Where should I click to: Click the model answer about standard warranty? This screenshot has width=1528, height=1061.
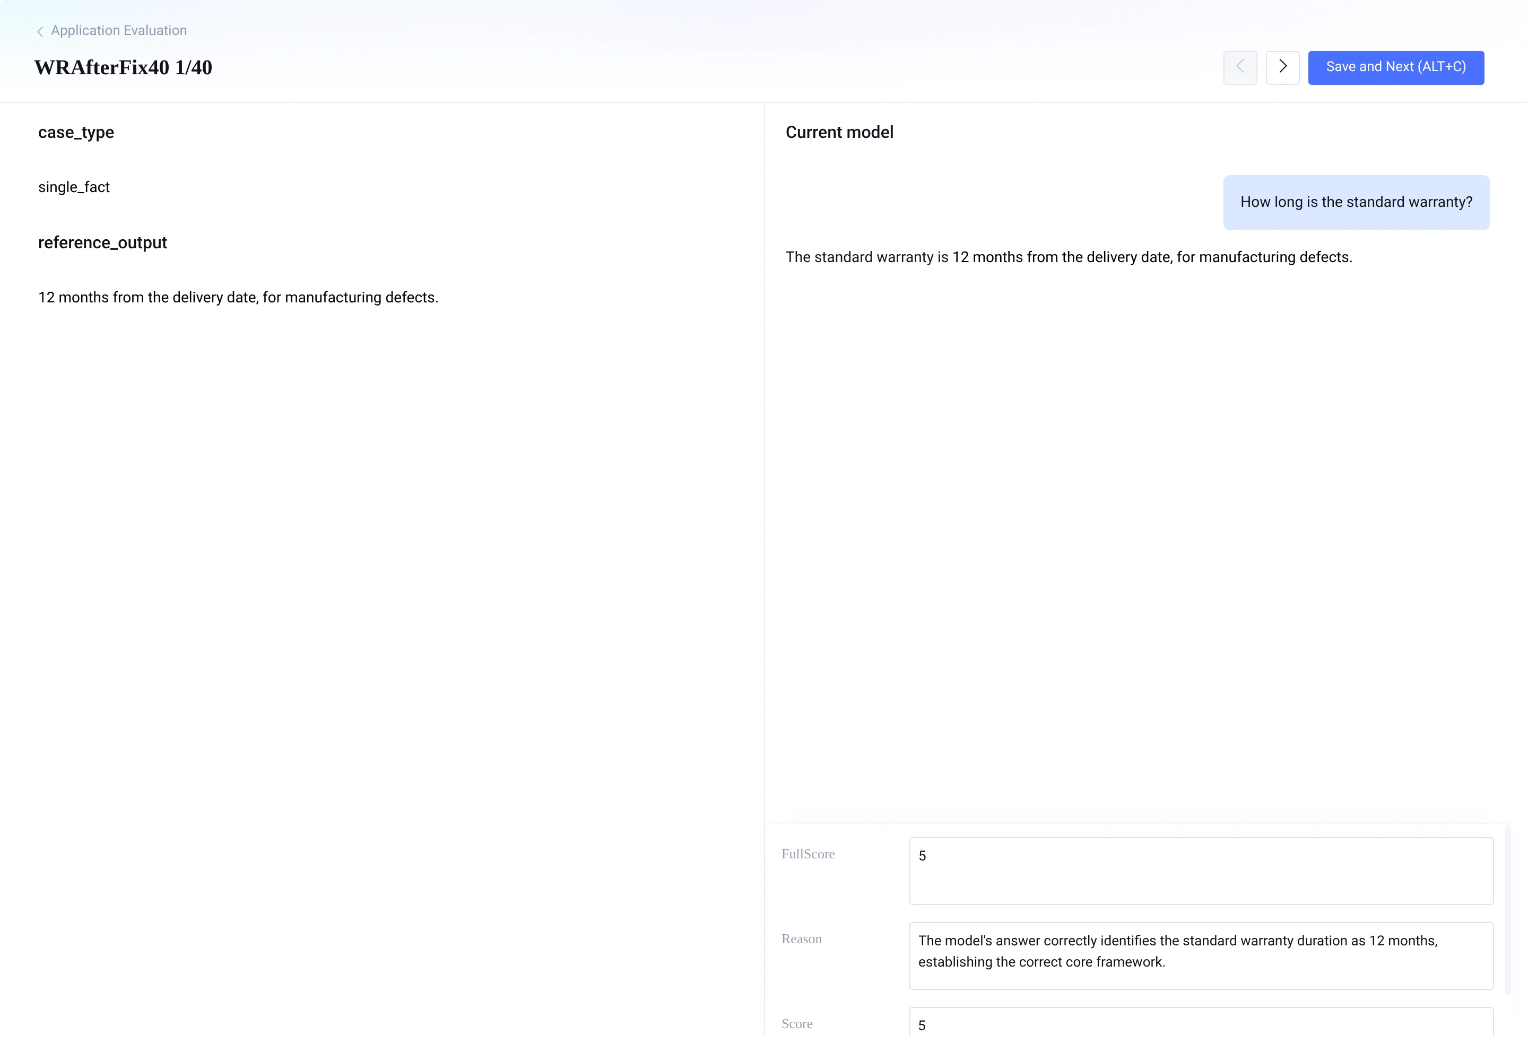[x=1069, y=257]
